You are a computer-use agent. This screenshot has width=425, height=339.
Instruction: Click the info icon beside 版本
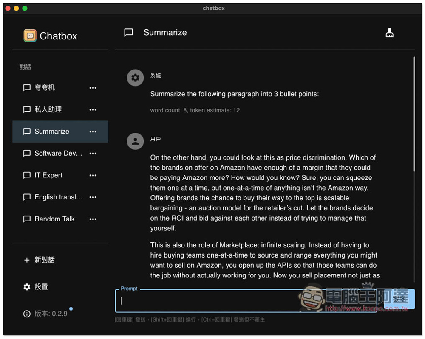tap(27, 314)
